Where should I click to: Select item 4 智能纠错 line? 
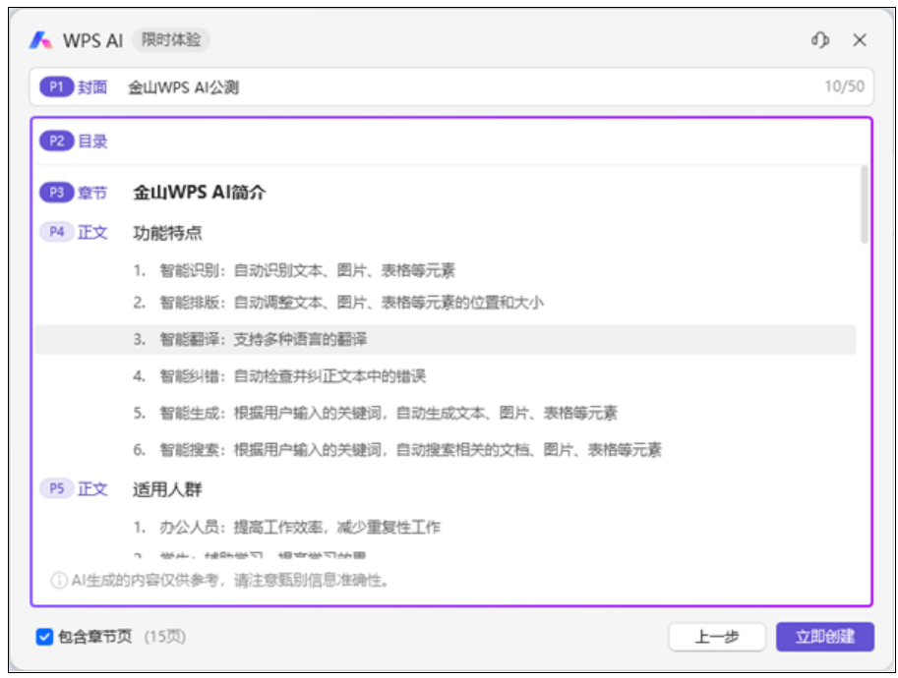279,376
